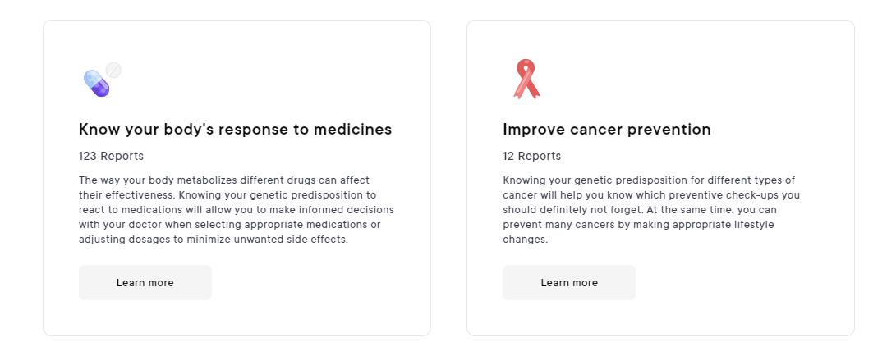
Task: Click the small white round tablet icon
Action: 113,71
